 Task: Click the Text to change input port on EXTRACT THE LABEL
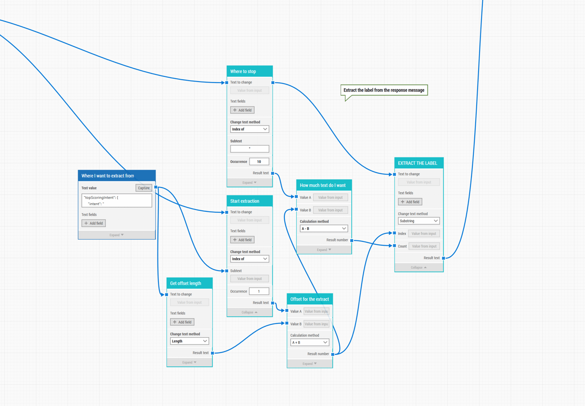click(395, 174)
